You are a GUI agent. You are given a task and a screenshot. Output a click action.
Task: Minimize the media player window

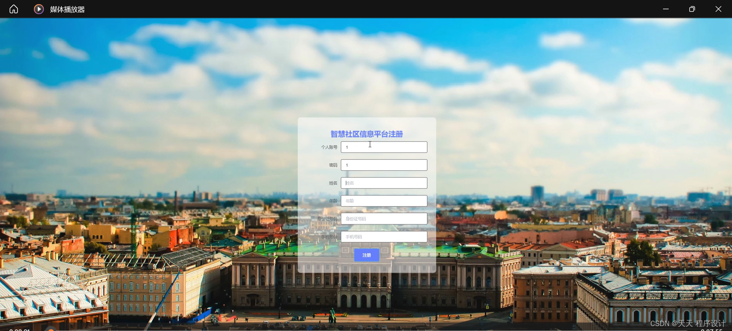click(666, 9)
